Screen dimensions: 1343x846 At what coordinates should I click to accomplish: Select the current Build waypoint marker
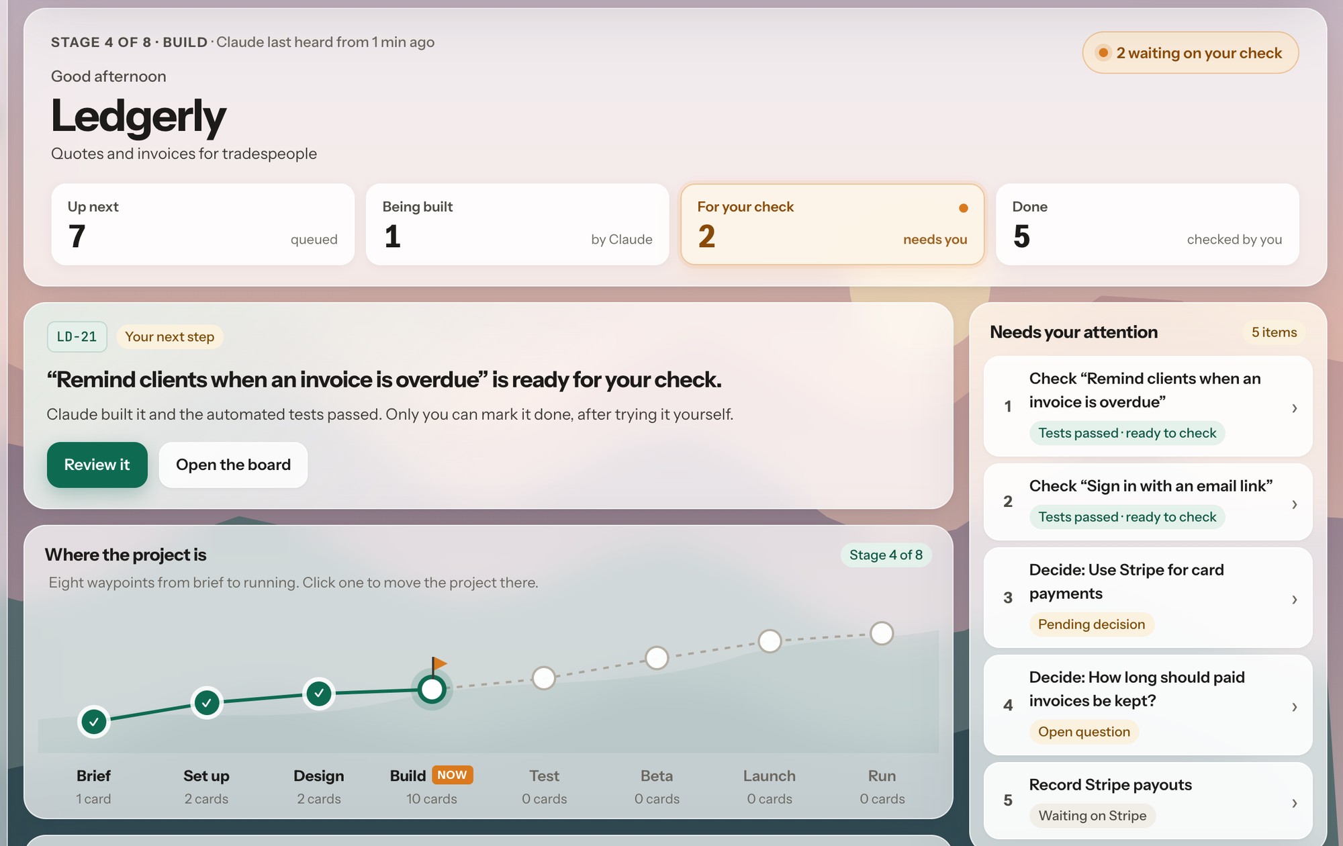point(432,689)
